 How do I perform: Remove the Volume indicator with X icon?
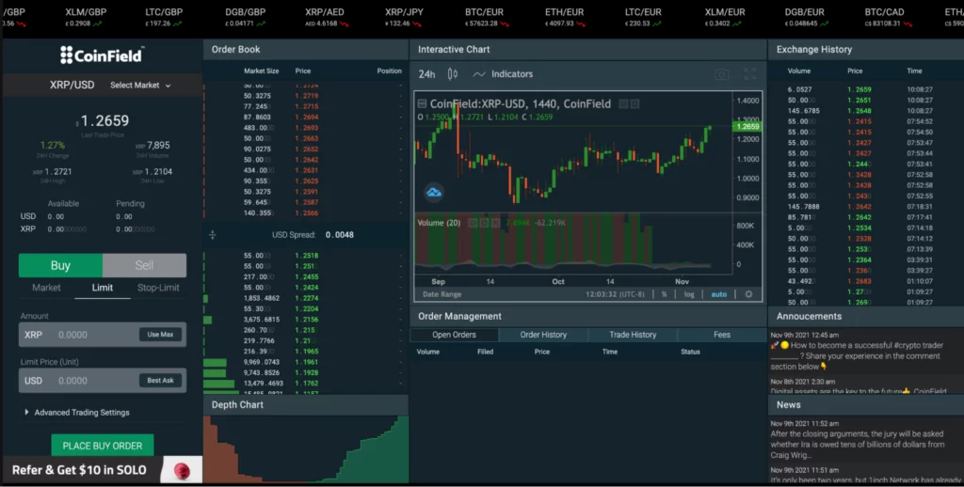pyautogui.click(x=495, y=223)
